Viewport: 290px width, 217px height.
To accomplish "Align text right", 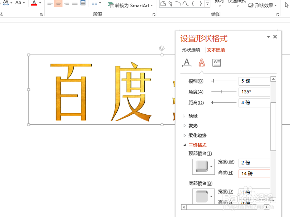I will [x=67, y=3].
